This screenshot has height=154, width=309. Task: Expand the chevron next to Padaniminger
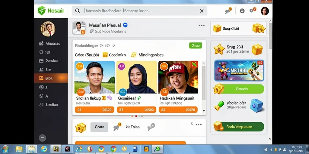pyautogui.click(x=113, y=46)
